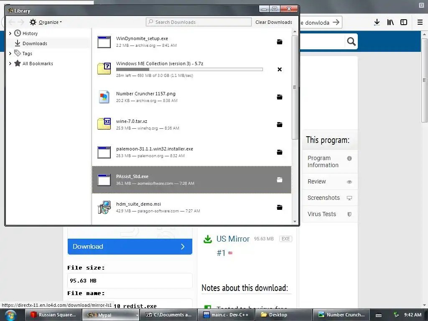Click the Windows Start orb
The width and height of the screenshot is (428, 321).
pos(10,315)
